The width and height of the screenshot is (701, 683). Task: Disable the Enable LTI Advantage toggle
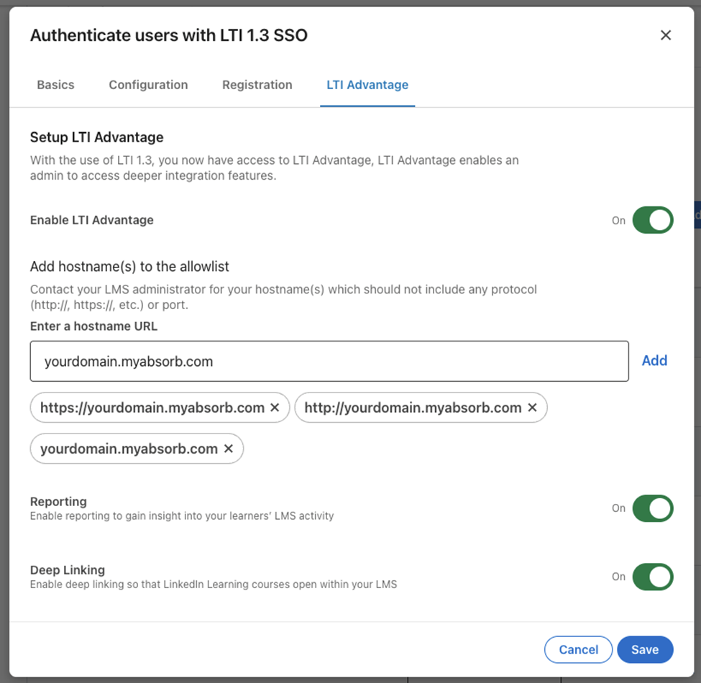(653, 220)
